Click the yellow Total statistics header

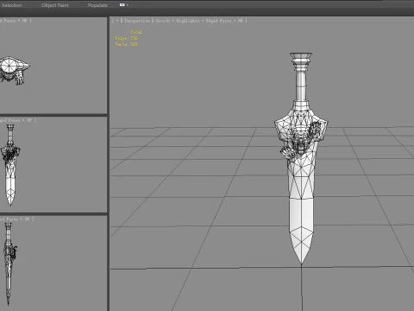point(136,32)
